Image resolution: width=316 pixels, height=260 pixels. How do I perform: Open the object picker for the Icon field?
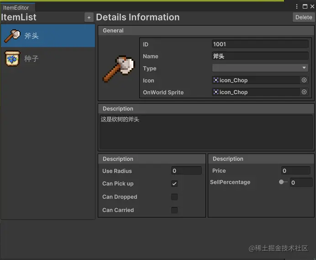(304, 80)
